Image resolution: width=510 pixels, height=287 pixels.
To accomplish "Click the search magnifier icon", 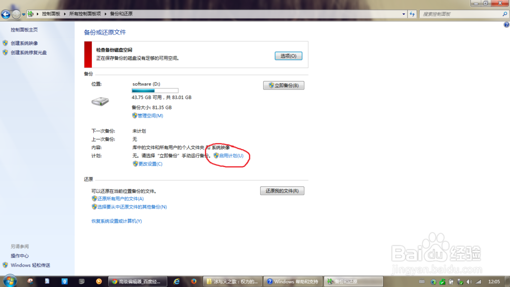I will click(505, 14).
